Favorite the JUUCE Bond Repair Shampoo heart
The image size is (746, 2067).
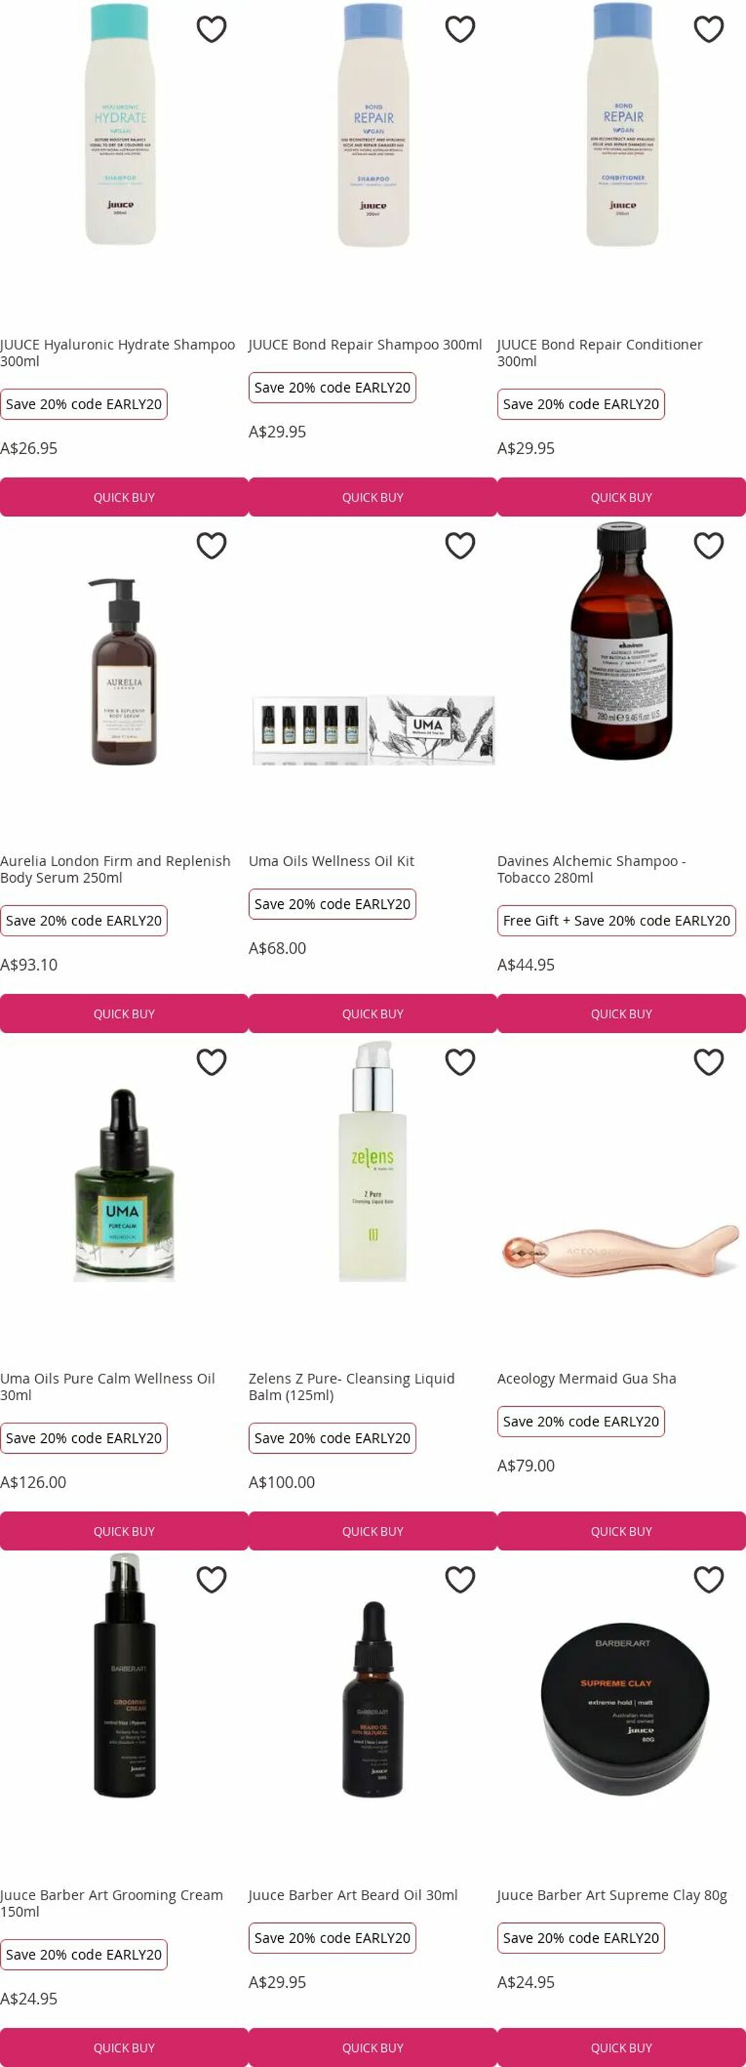click(x=460, y=30)
